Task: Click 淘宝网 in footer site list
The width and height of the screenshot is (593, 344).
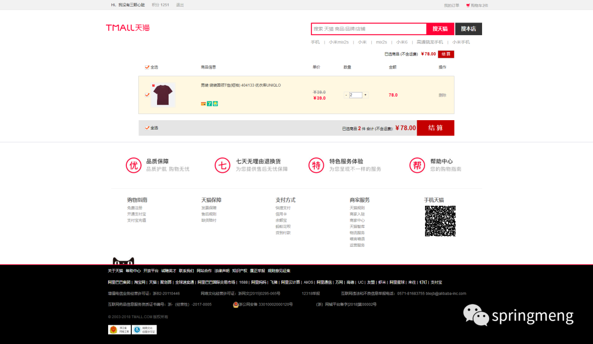Action: pos(139,283)
